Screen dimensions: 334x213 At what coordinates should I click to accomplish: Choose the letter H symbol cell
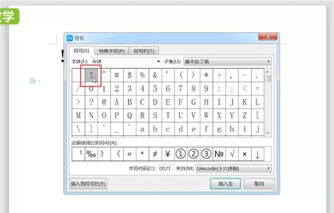coord(206,102)
